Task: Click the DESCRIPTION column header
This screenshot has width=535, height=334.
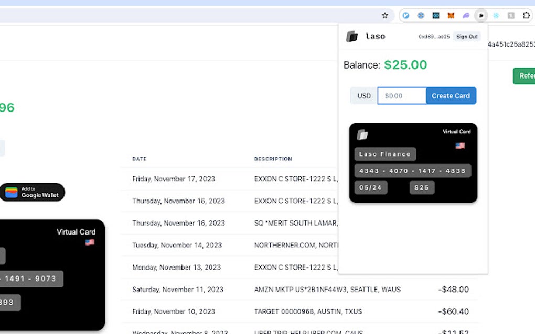Action: tap(273, 159)
